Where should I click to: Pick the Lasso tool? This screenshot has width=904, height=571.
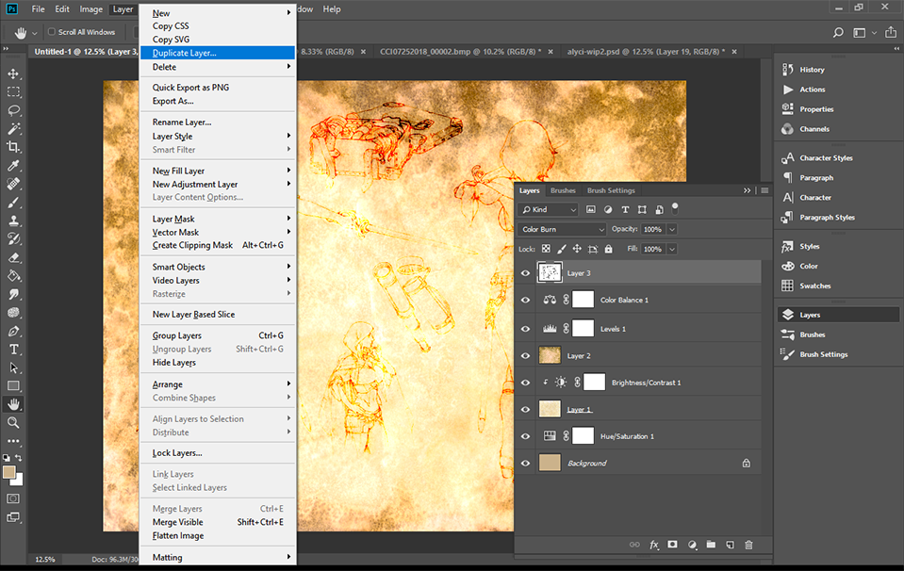[13, 110]
